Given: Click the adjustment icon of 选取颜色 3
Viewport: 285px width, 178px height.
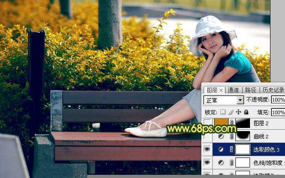Looking at the screenshot, I should pyautogui.click(x=221, y=149).
